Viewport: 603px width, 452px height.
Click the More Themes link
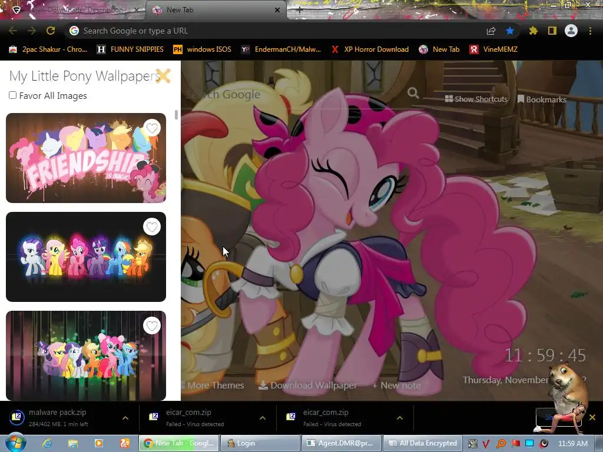coord(213,385)
